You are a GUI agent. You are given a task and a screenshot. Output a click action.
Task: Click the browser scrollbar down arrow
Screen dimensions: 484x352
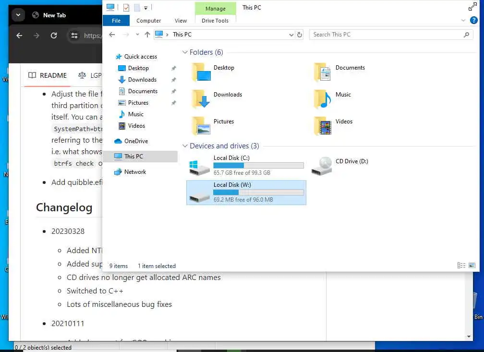click(469, 337)
